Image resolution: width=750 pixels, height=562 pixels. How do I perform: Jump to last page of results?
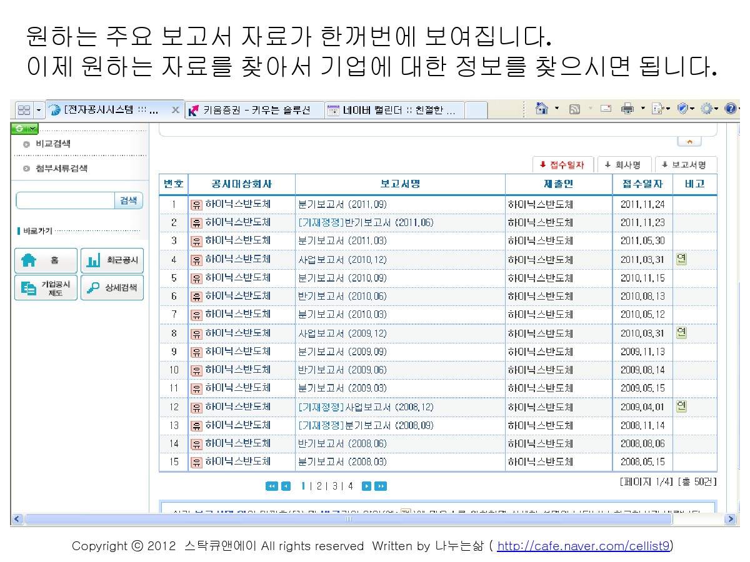pyautogui.click(x=381, y=486)
